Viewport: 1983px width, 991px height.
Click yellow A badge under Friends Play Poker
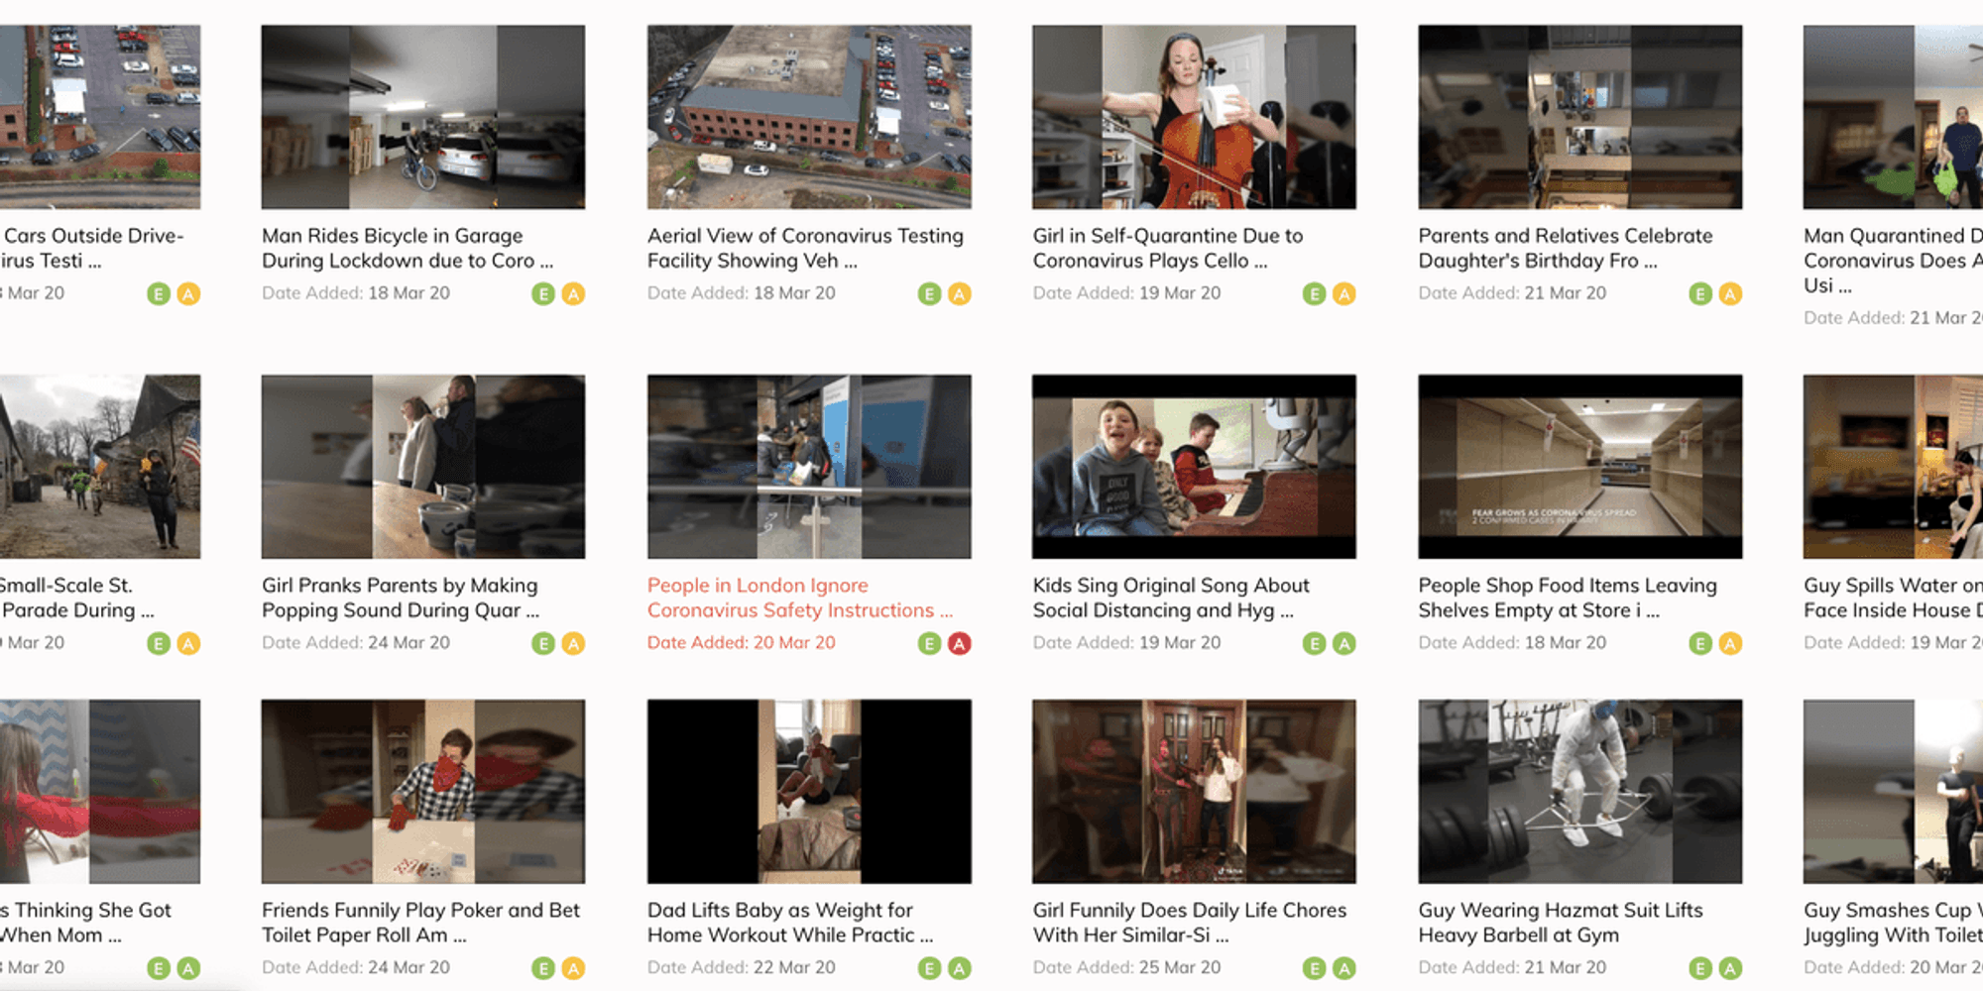(x=573, y=968)
